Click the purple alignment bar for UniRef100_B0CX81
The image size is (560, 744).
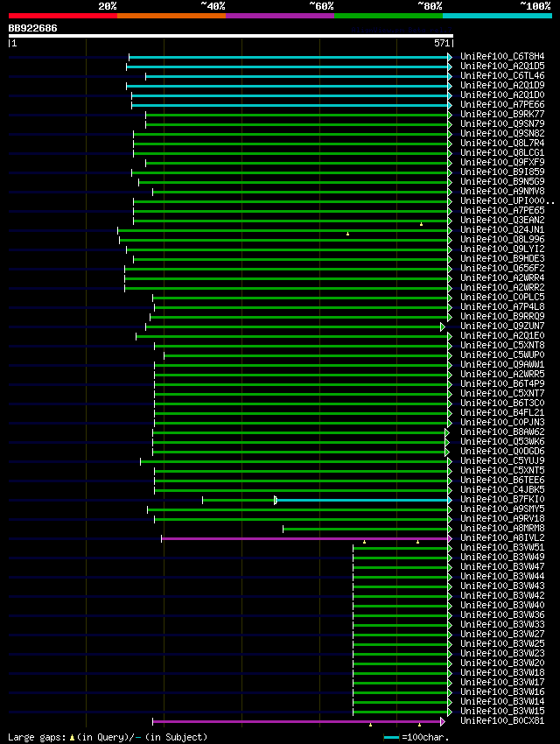298,722
